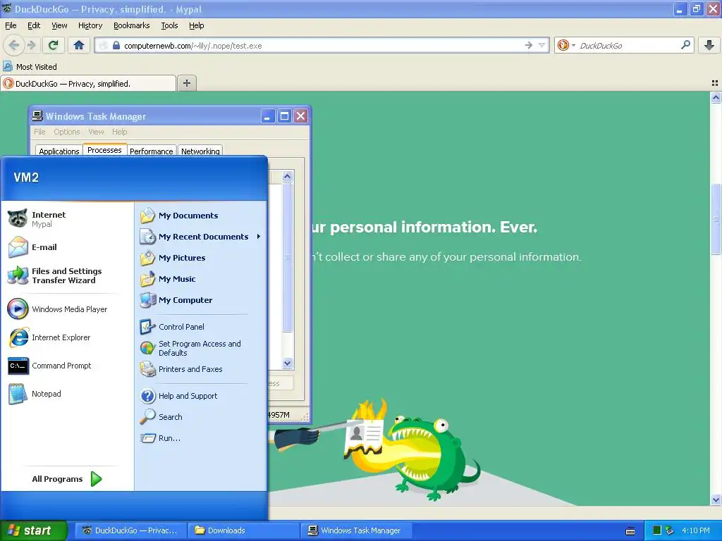722x541 pixels.
Task: Expand My Recent Documents submenu
Action: point(201,237)
